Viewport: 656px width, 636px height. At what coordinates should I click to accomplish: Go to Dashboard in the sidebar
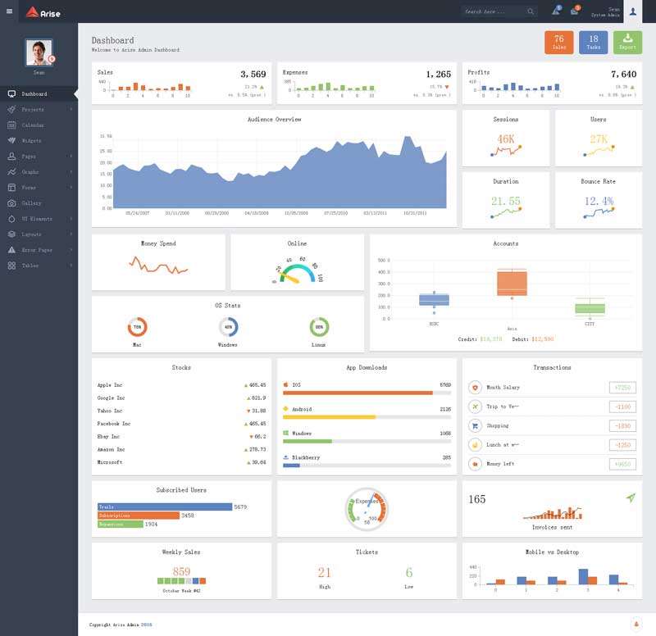[34, 94]
